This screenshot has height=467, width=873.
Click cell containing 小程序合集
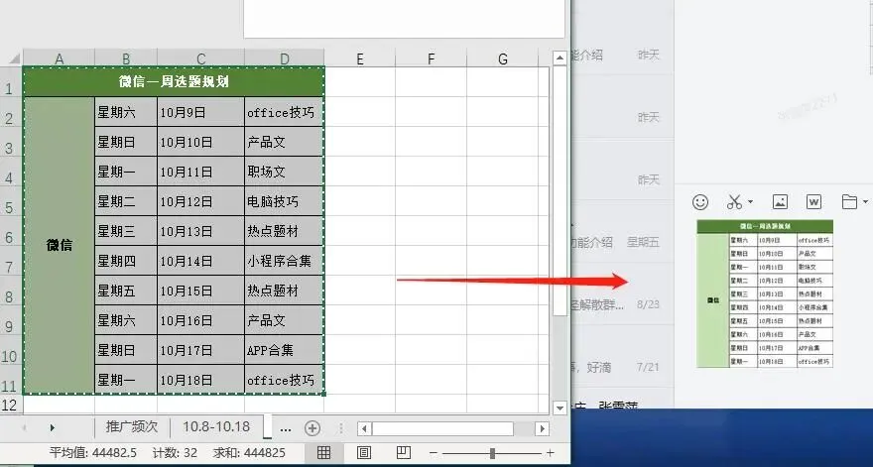[x=285, y=261]
